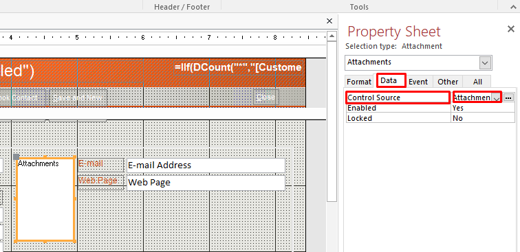Open the Control Source dropdown arrow
Image resolution: width=520 pixels, height=252 pixels.
click(x=497, y=98)
